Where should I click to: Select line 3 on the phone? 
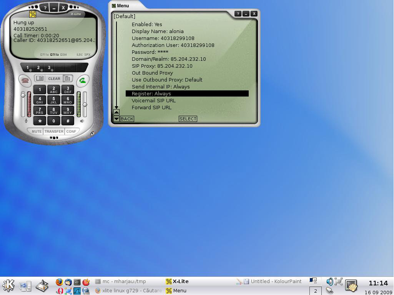pos(49,68)
